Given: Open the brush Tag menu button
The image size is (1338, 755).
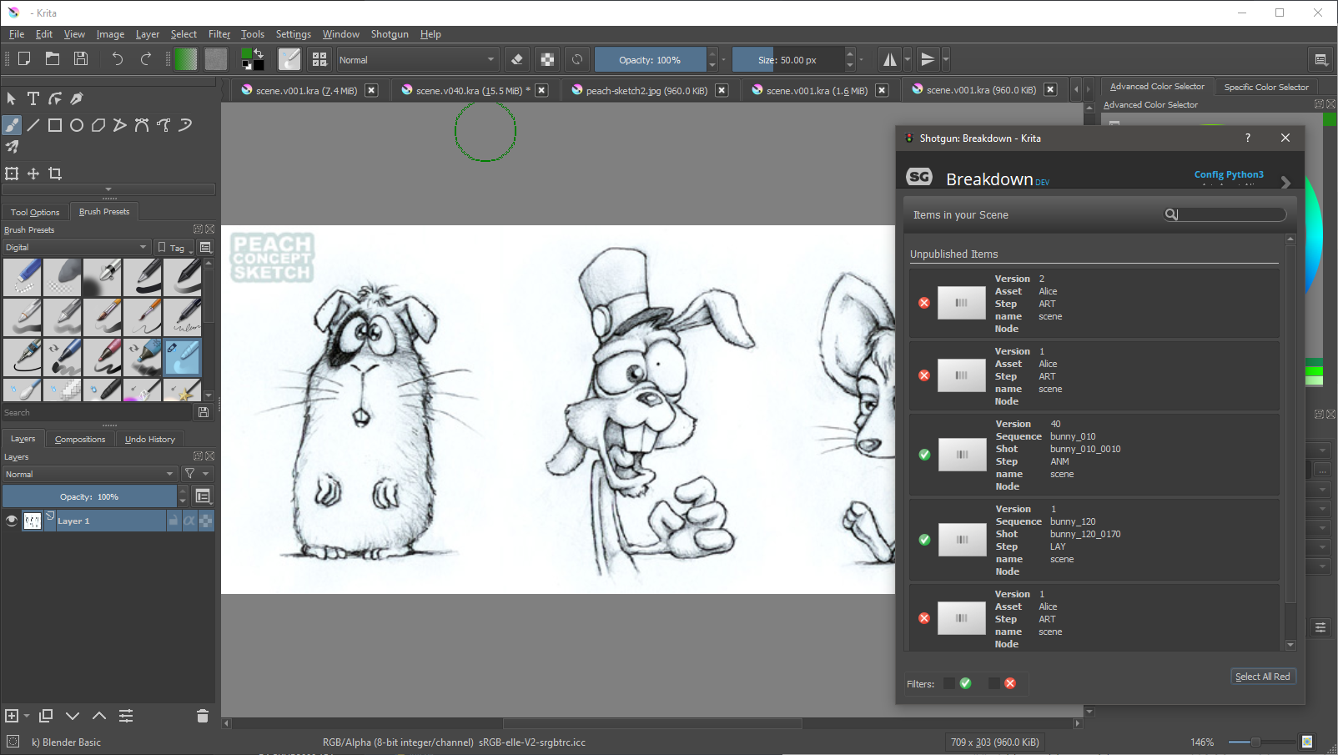Looking at the screenshot, I should [175, 248].
